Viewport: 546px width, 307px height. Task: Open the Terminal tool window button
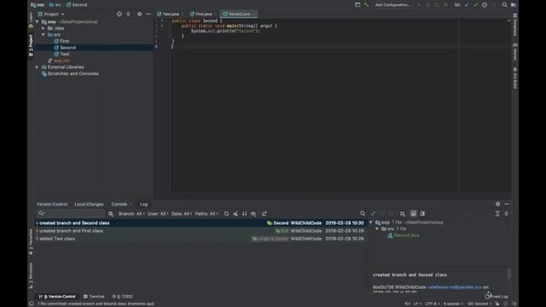click(x=94, y=297)
